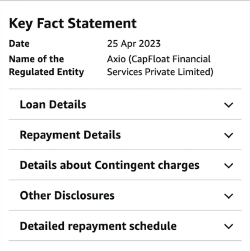Click the Date field label
The height and width of the screenshot is (251, 250).
click(19, 43)
